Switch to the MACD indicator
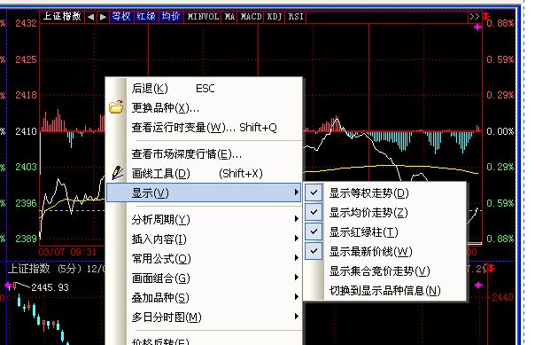Viewport: 535px width, 345px height. [251, 16]
